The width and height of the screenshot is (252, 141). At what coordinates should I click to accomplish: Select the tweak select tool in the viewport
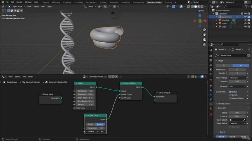(4, 11)
